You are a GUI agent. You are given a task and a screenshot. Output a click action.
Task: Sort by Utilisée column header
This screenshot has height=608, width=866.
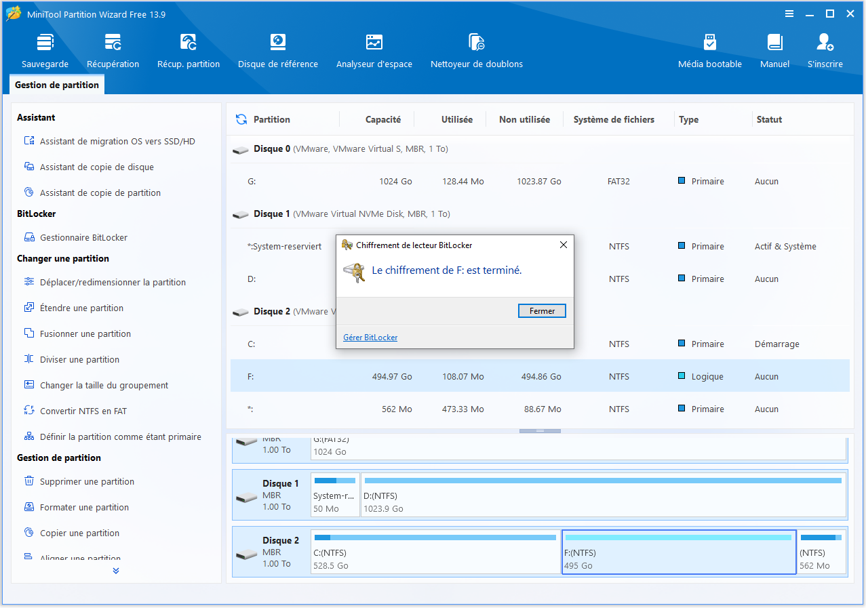[457, 119]
